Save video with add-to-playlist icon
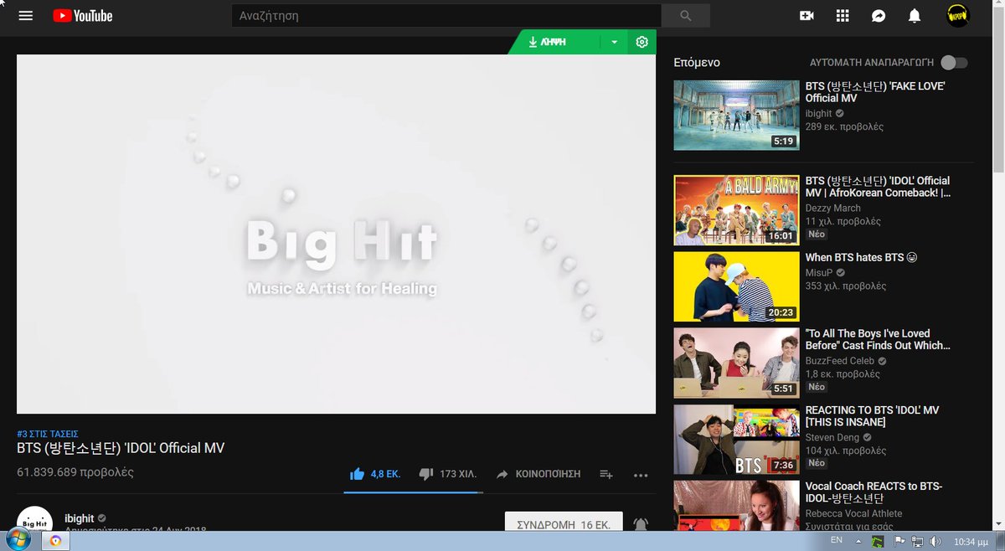This screenshot has width=1005, height=551. pos(606,475)
